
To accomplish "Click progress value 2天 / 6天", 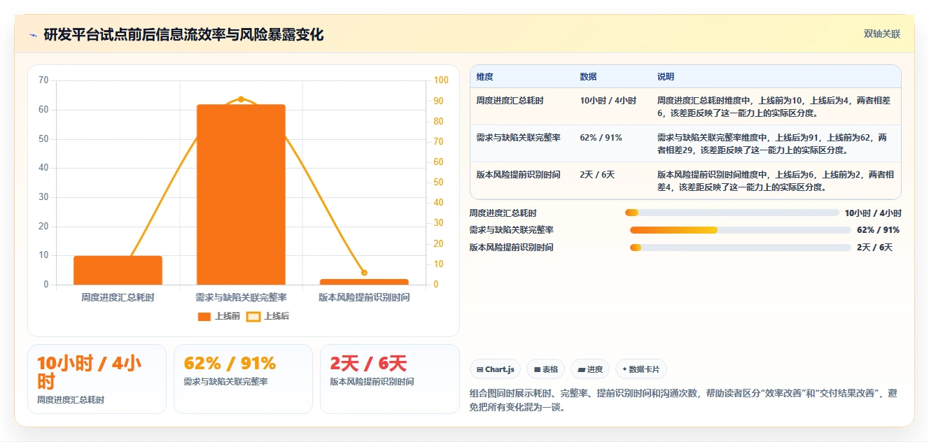I will [874, 248].
